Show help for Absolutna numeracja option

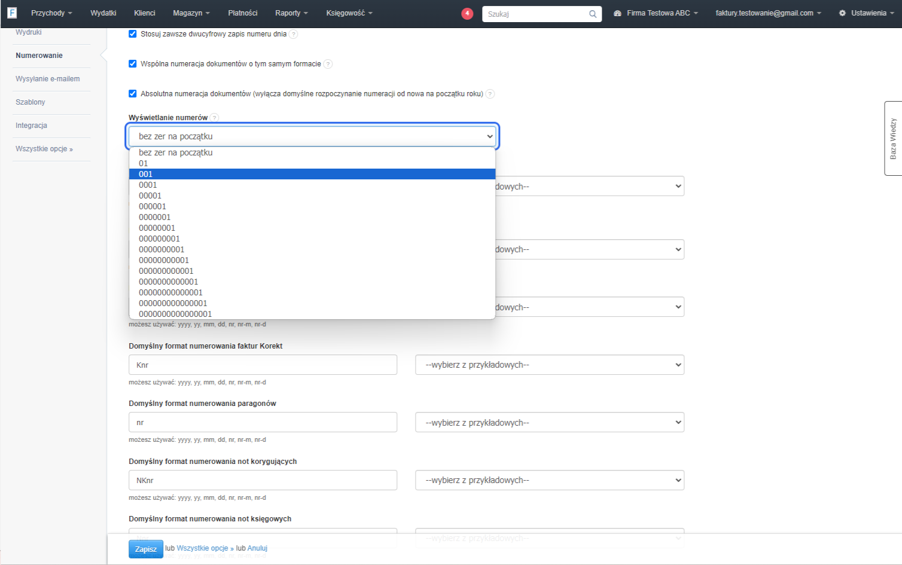[x=490, y=94]
